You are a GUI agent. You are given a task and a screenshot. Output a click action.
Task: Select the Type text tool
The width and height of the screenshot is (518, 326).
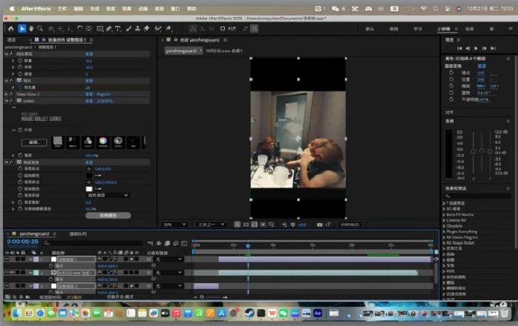tap(117, 29)
